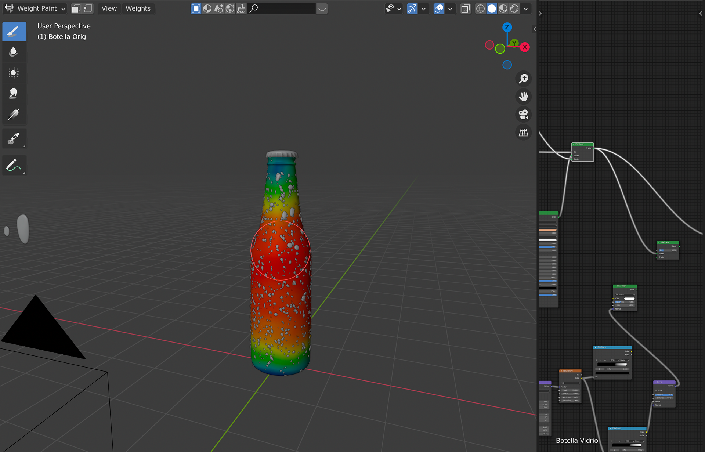Click the negative Z axis circle
The image size is (705, 452).
(x=507, y=65)
